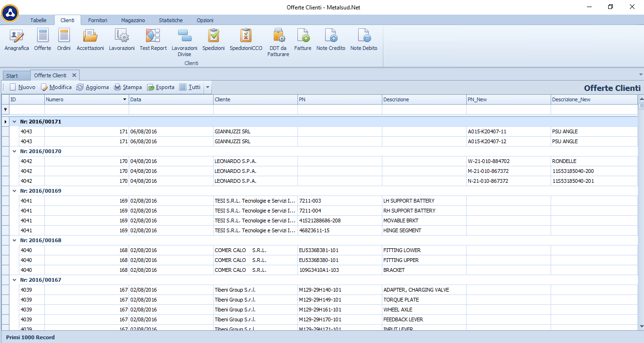644x343 pixels.
Task: Click the Cliente filter row field
Action: pos(256,109)
